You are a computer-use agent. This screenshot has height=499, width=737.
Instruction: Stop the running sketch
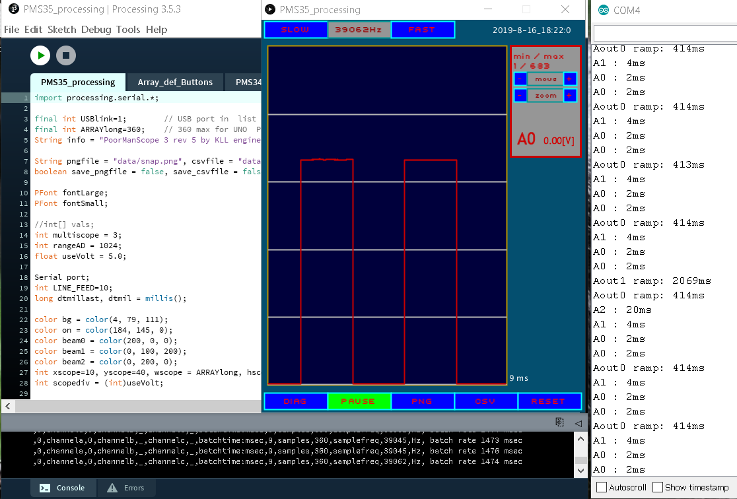point(65,56)
